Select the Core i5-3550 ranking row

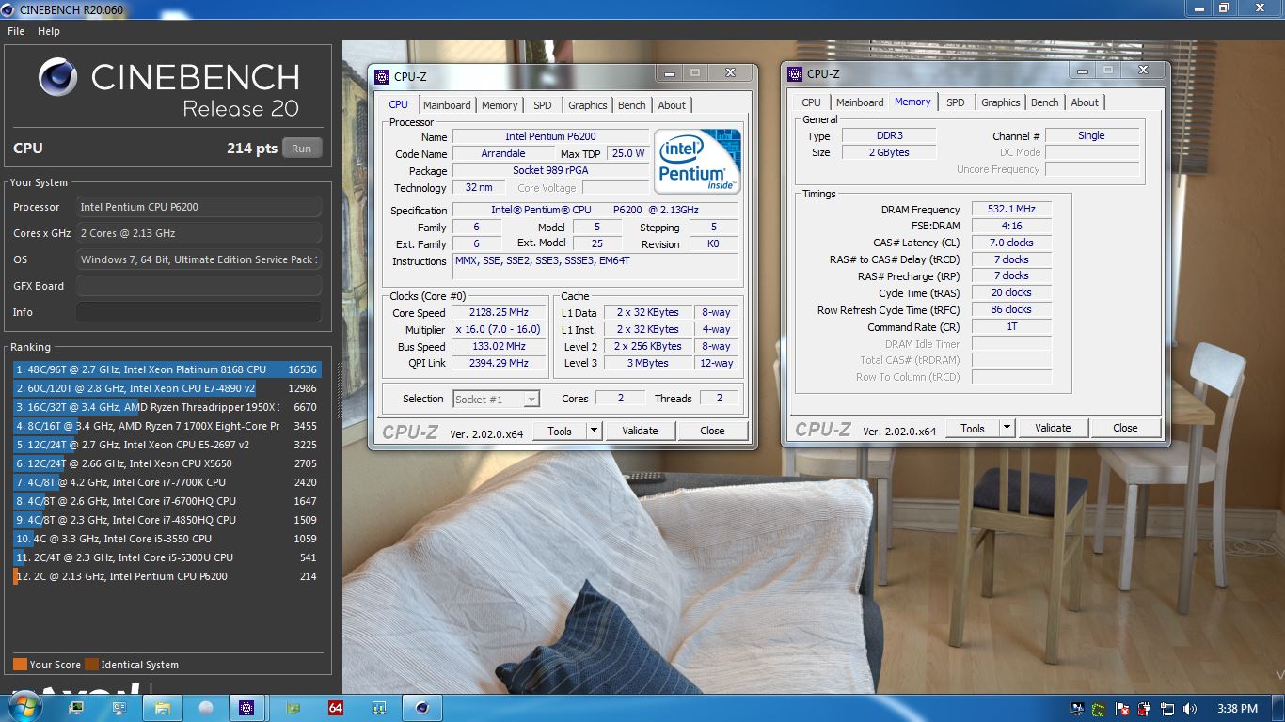tap(167, 539)
